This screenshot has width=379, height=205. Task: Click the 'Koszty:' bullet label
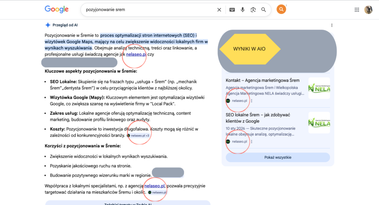(57, 129)
